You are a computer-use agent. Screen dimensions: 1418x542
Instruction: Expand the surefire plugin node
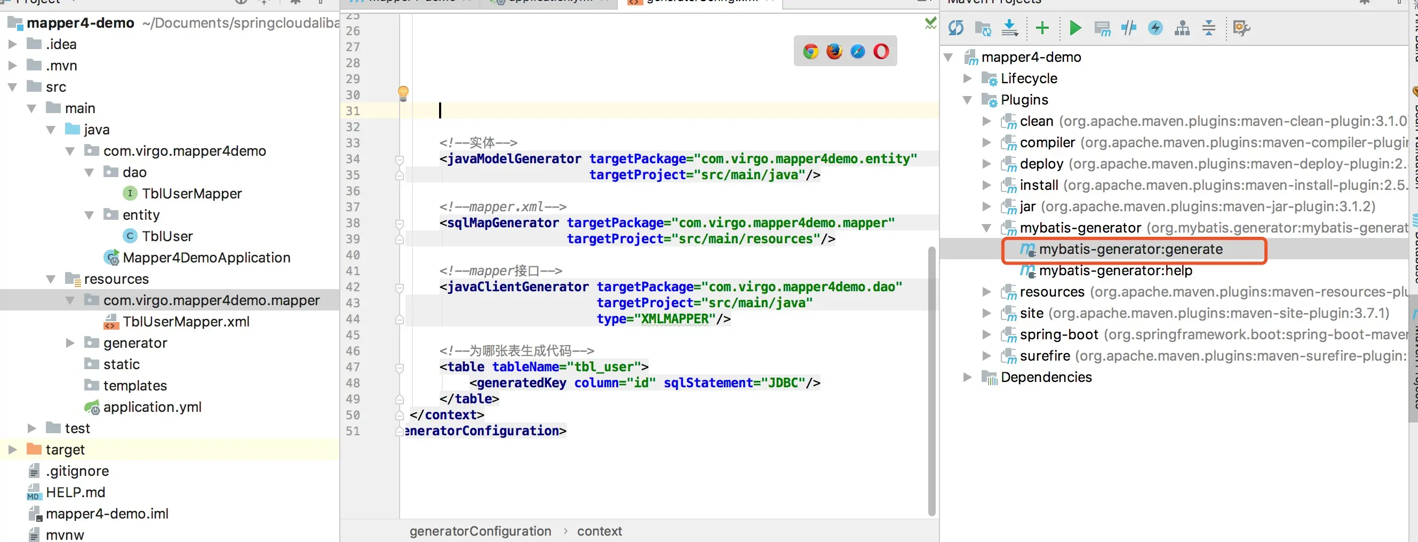986,356
